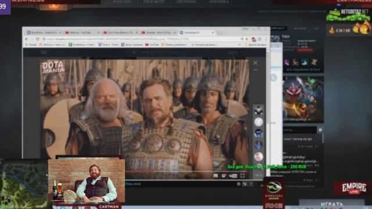Close the video overlay with the X
The width and height of the screenshot is (372, 209).
pyautogui.click(x=255, y=63)
